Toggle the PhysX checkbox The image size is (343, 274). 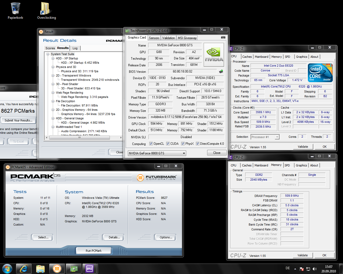pos(183,144)
